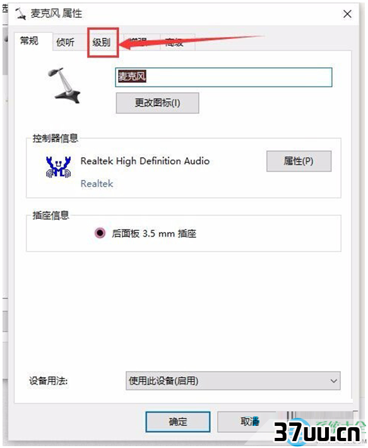Expand the 设备用法 dropdown chevron arrow
368x448 pixels.
(333, 381)
